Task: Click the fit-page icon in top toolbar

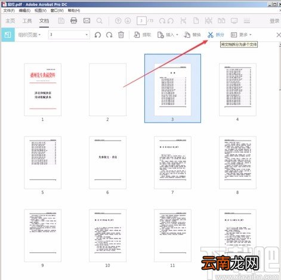Action: (183, 20)
